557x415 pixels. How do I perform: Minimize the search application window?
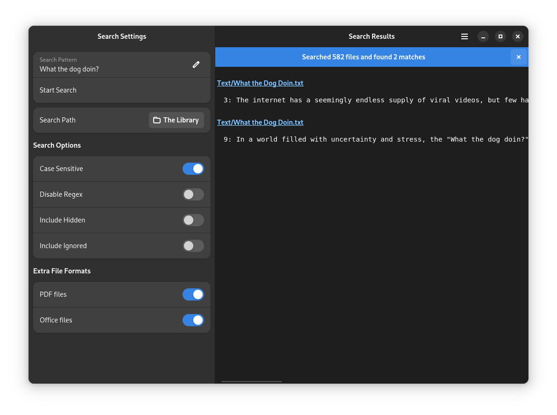(x=483, y=36)
